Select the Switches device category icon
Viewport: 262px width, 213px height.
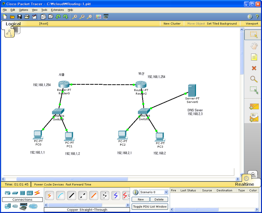[x=15, y=193]
